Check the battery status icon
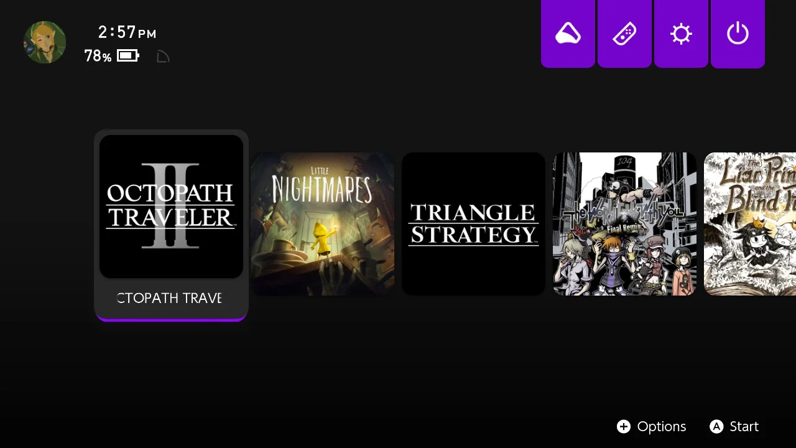This screenshot has width=796, height=448. (127, 56)
